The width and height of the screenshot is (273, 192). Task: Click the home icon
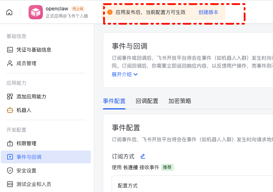click(9, 12)
